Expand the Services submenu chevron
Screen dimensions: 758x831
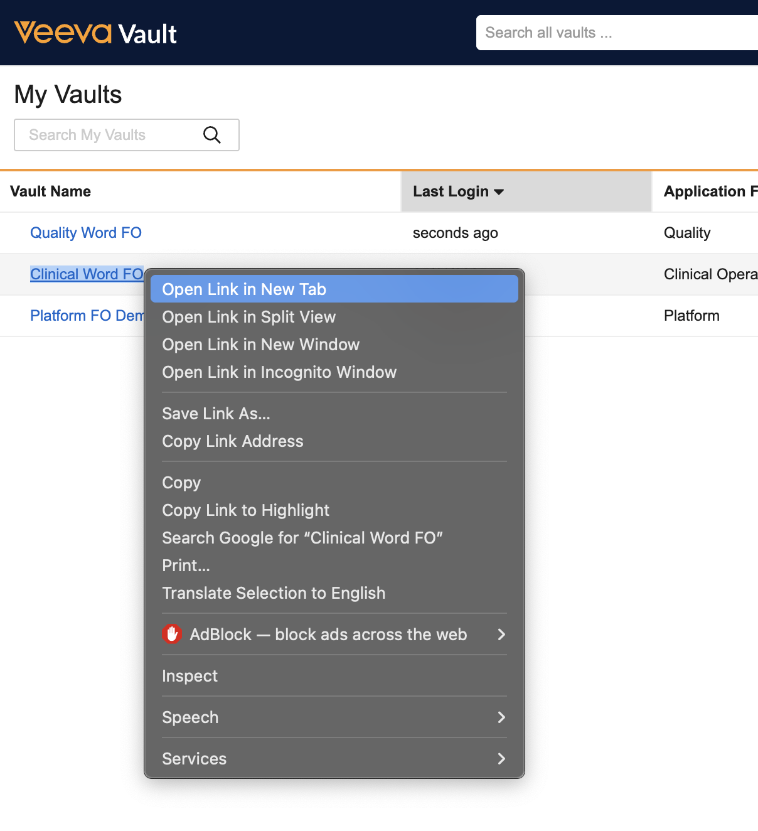(501, 759)
